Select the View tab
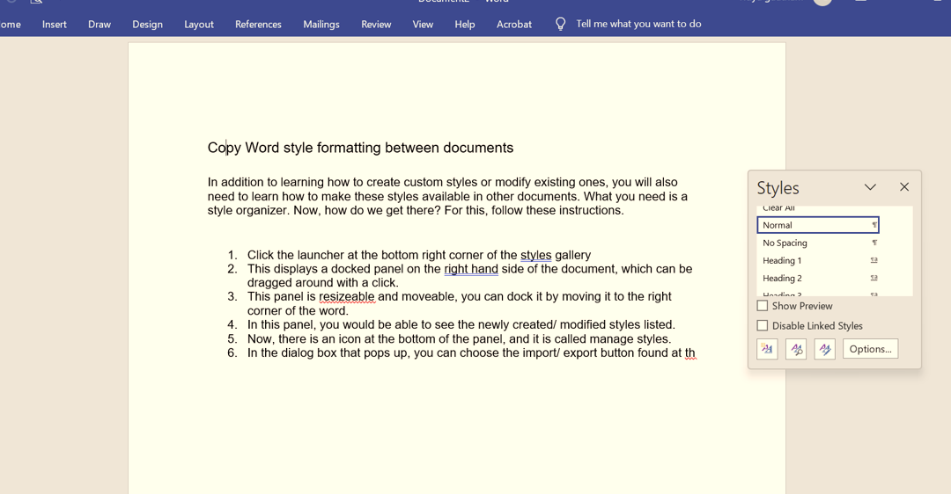The height and width of the screenshot is (494, 951). click(x=423, y=25)
